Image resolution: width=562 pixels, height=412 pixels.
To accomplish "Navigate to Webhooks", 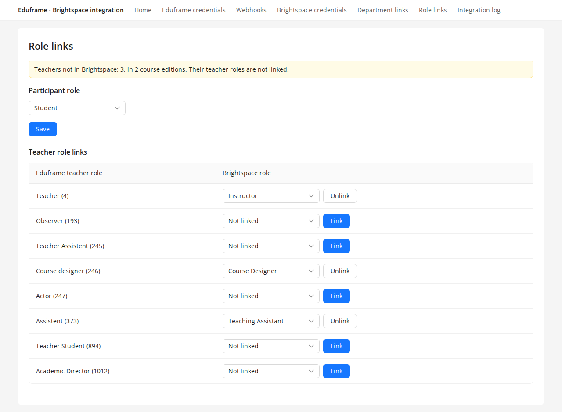I will (251, 10).
